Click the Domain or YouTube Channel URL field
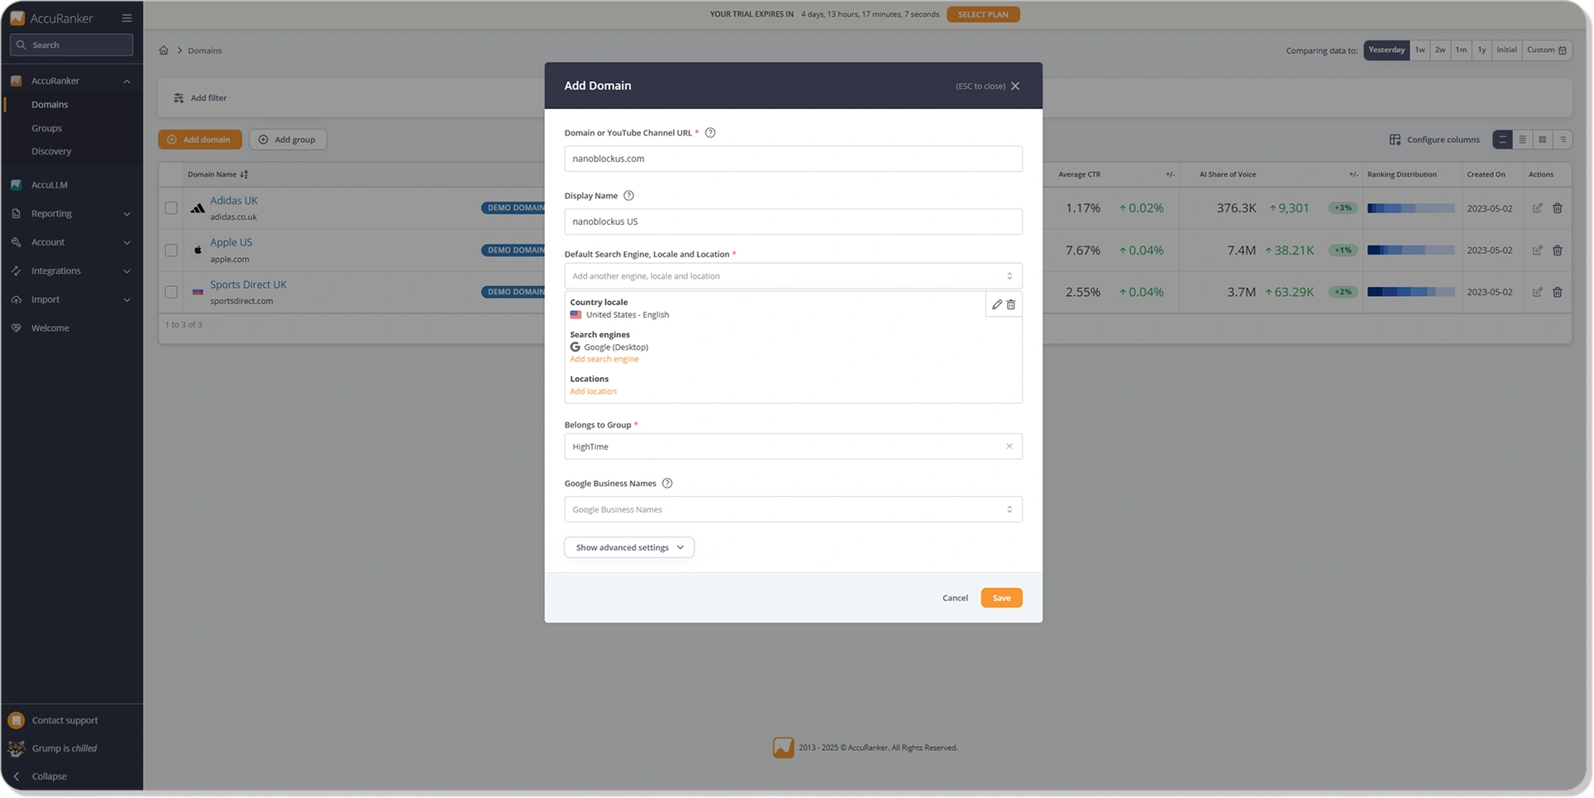Viewport: 1594px width, 798px height. 793,159
